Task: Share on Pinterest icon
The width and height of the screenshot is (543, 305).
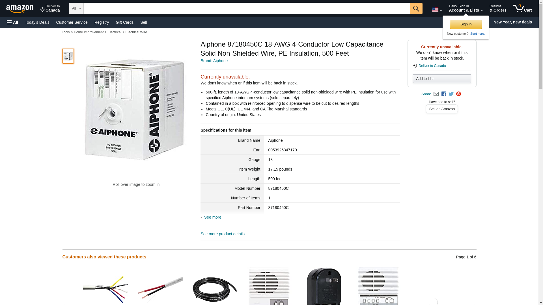Action: click(x=458, y=94)
